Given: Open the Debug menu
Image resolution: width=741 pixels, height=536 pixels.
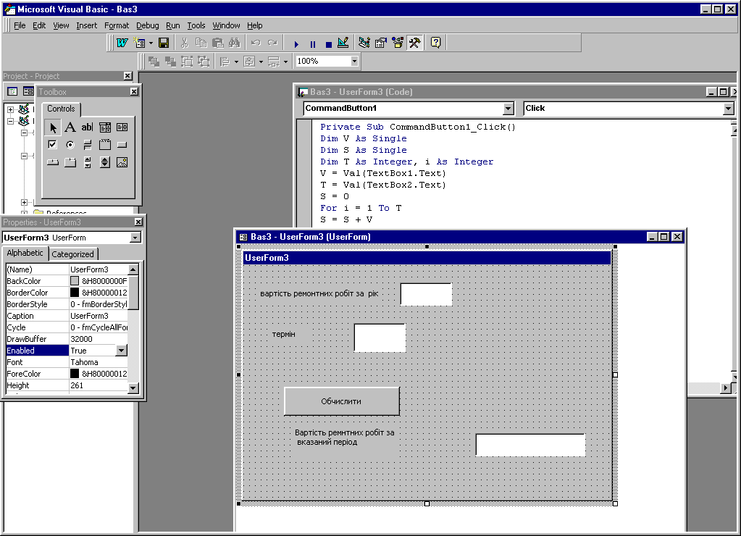Looking at the screenshot, I should click(x=148, y=25).
